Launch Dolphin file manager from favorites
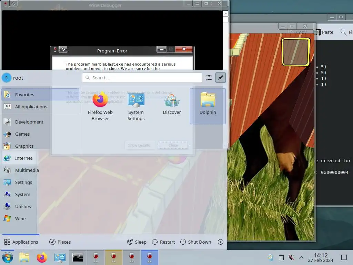 (x=208, y=106)
